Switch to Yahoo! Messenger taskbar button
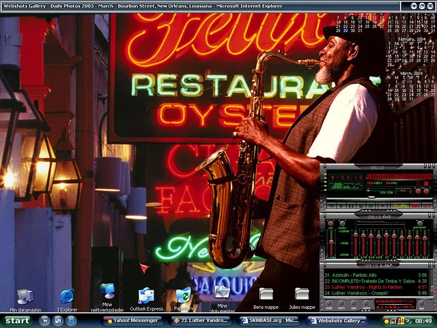 pyautogui.click(x=133, y=320)
